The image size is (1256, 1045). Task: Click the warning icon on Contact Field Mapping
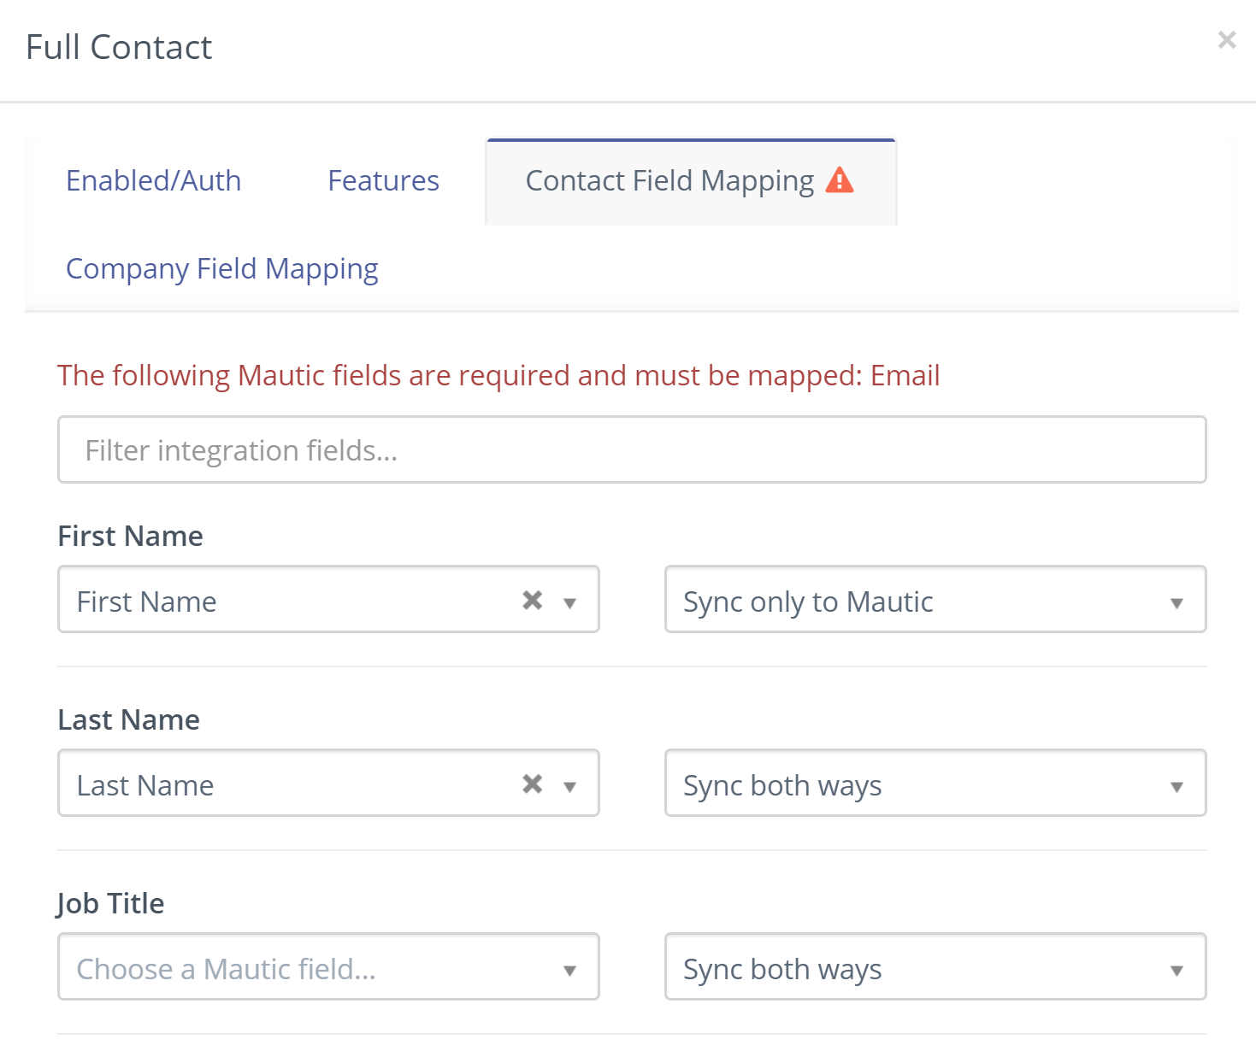(840, 180)
